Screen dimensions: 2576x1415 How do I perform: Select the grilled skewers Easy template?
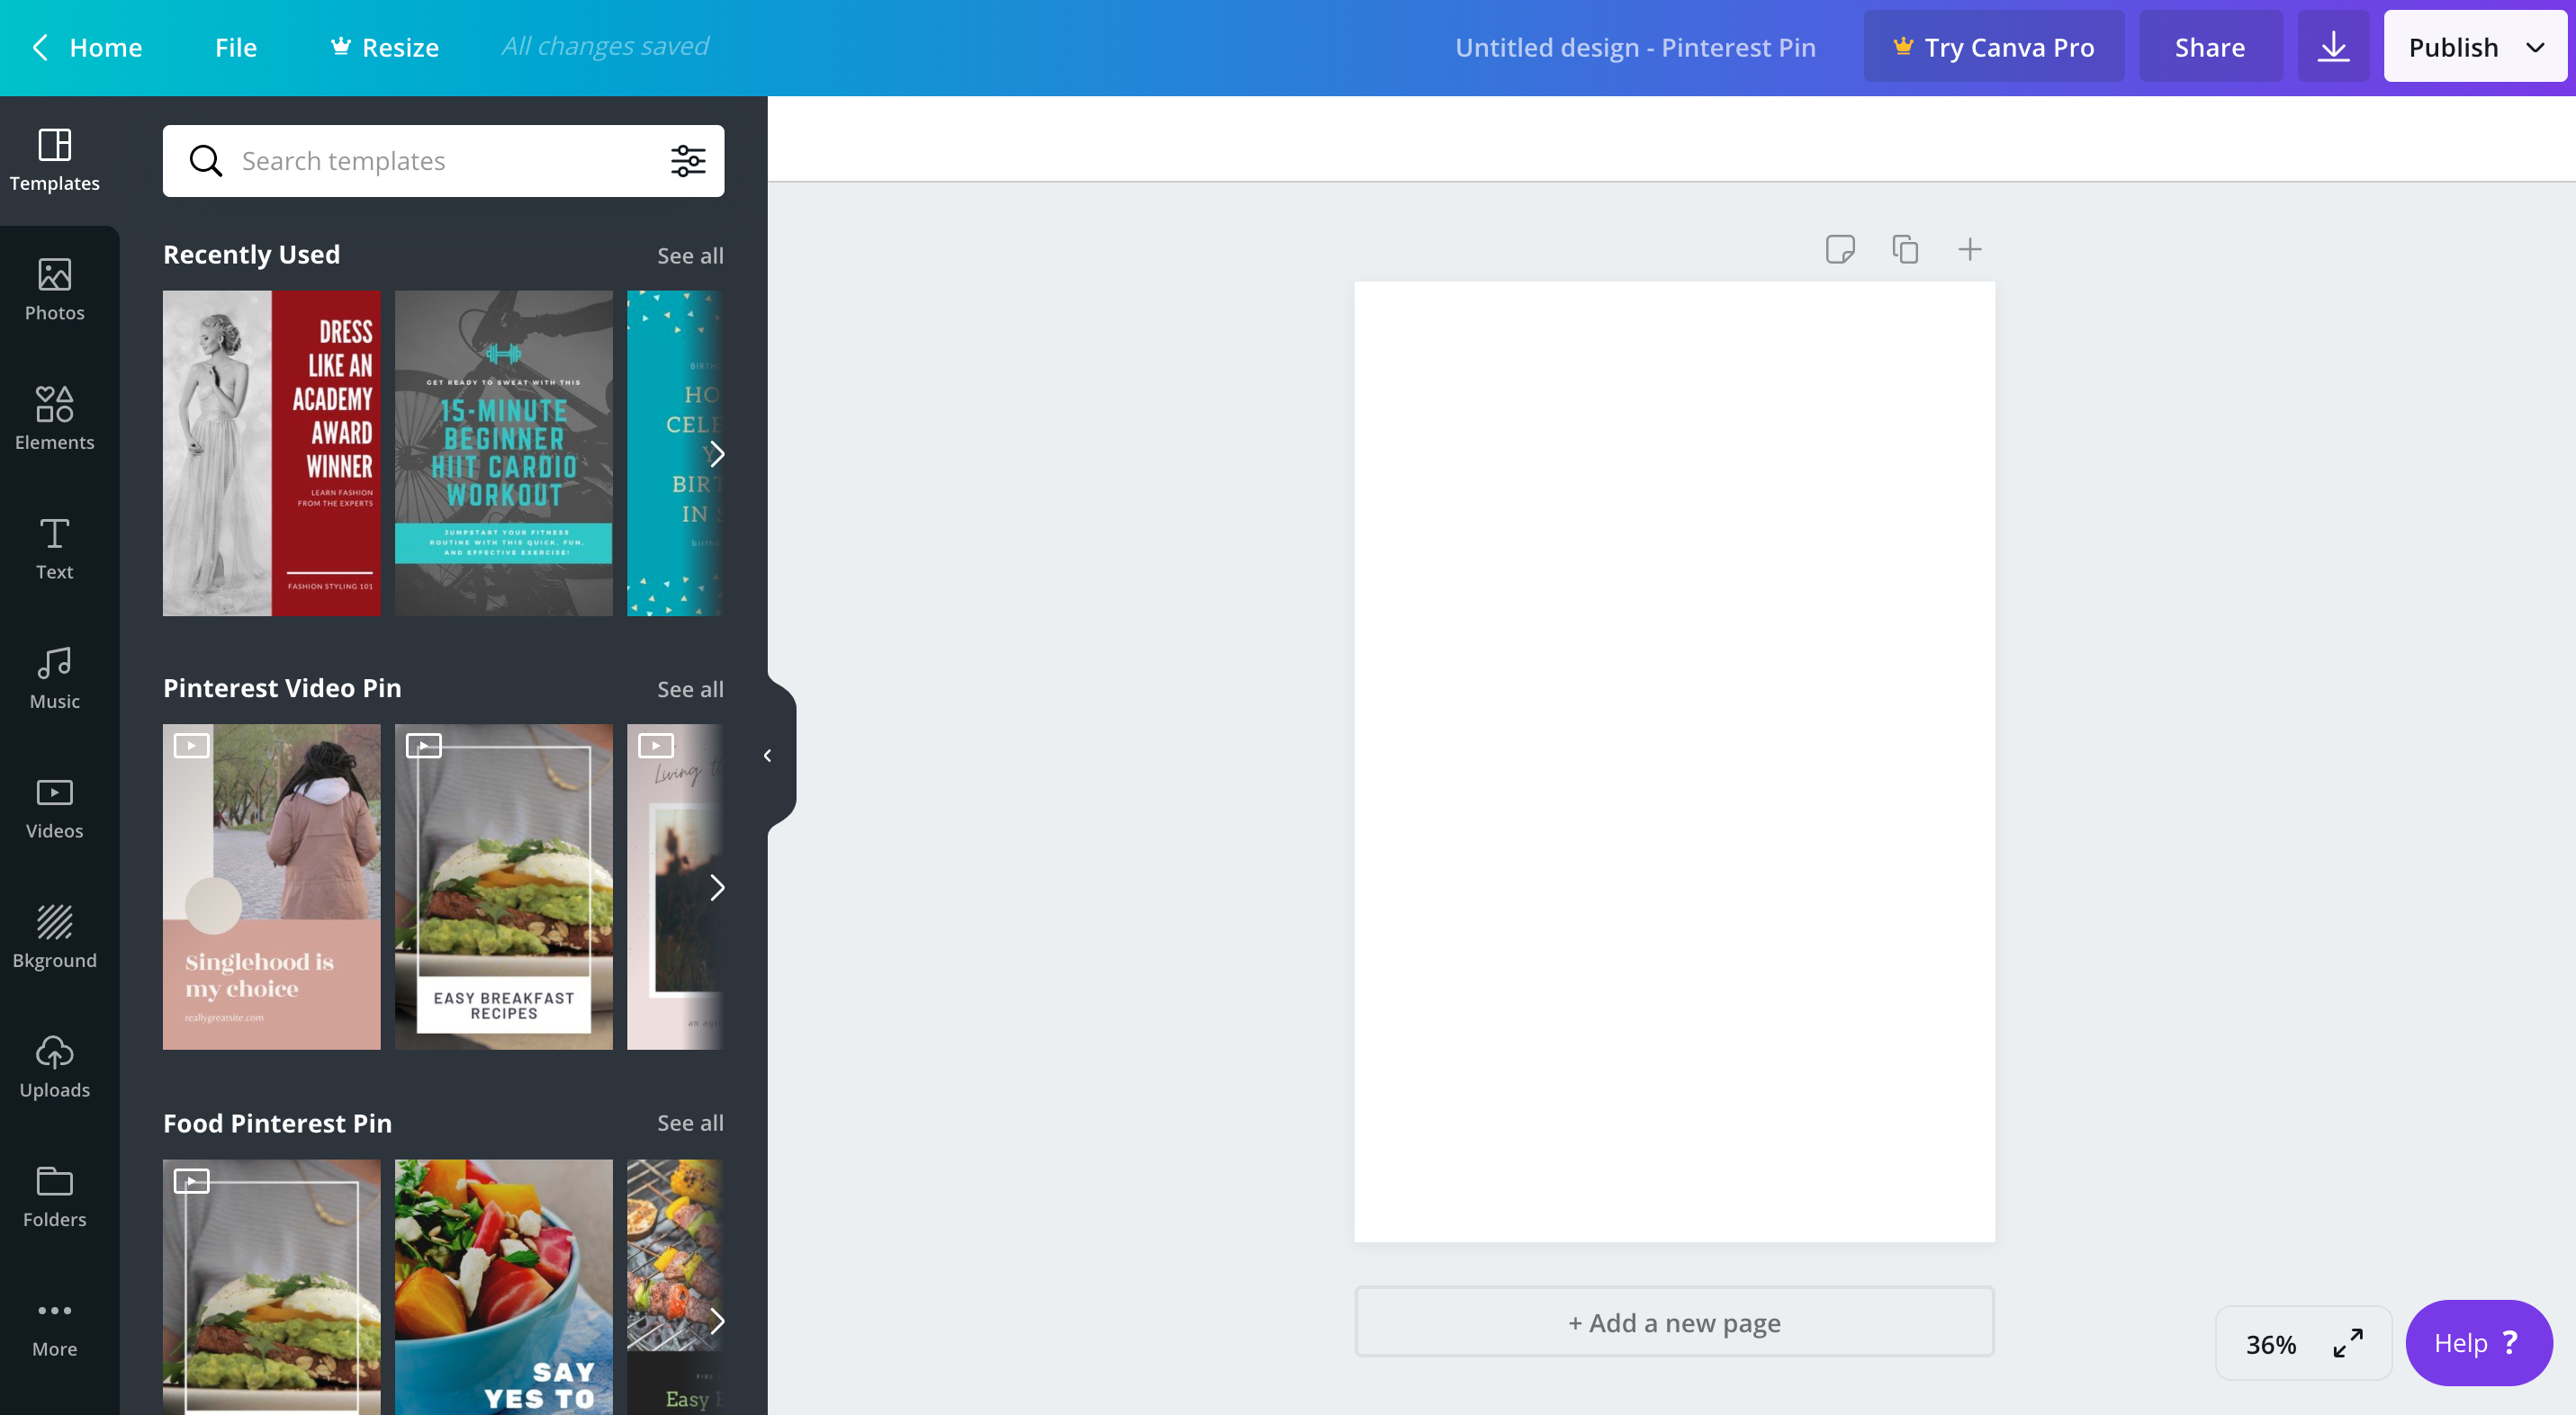(x=674, y=1287)
